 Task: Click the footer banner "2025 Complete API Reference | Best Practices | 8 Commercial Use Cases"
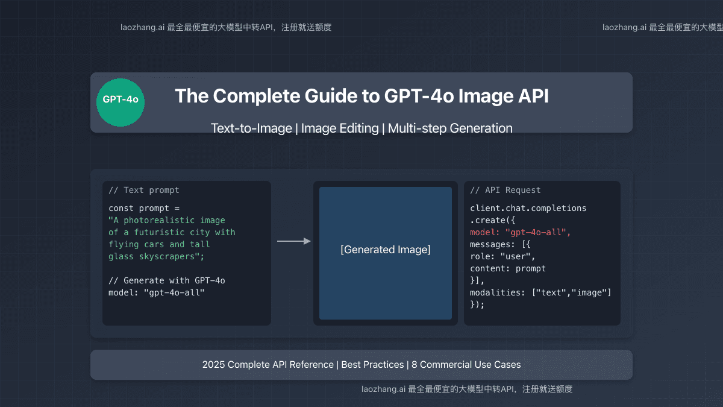coord(361,365)
